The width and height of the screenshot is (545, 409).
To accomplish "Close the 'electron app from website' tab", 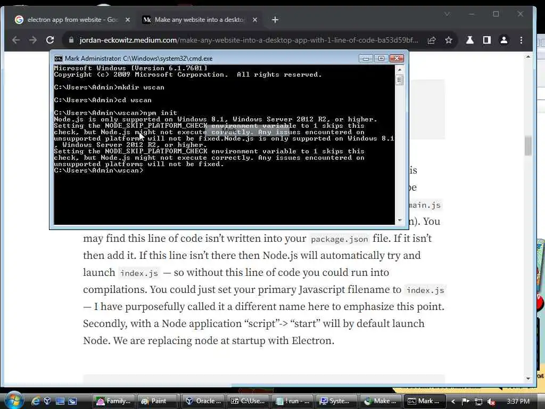I will [x=128, y=20].
